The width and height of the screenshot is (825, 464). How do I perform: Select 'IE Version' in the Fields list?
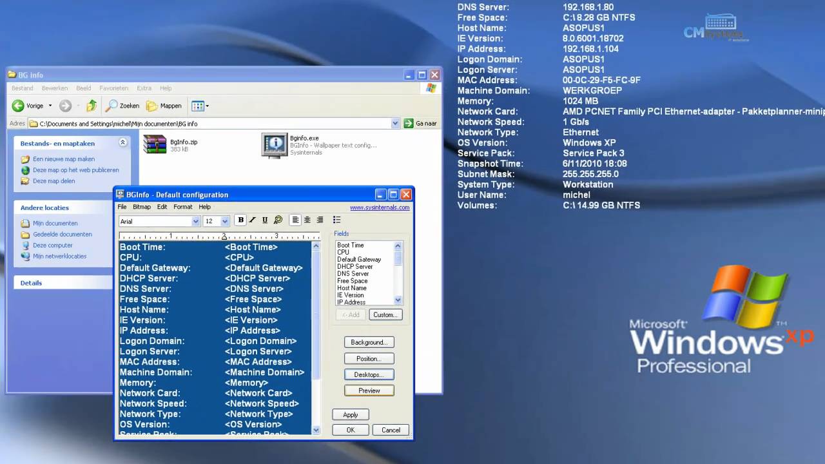point(350,295)
